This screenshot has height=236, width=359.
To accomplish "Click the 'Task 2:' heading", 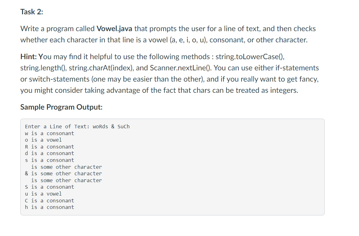I will 31,12.
